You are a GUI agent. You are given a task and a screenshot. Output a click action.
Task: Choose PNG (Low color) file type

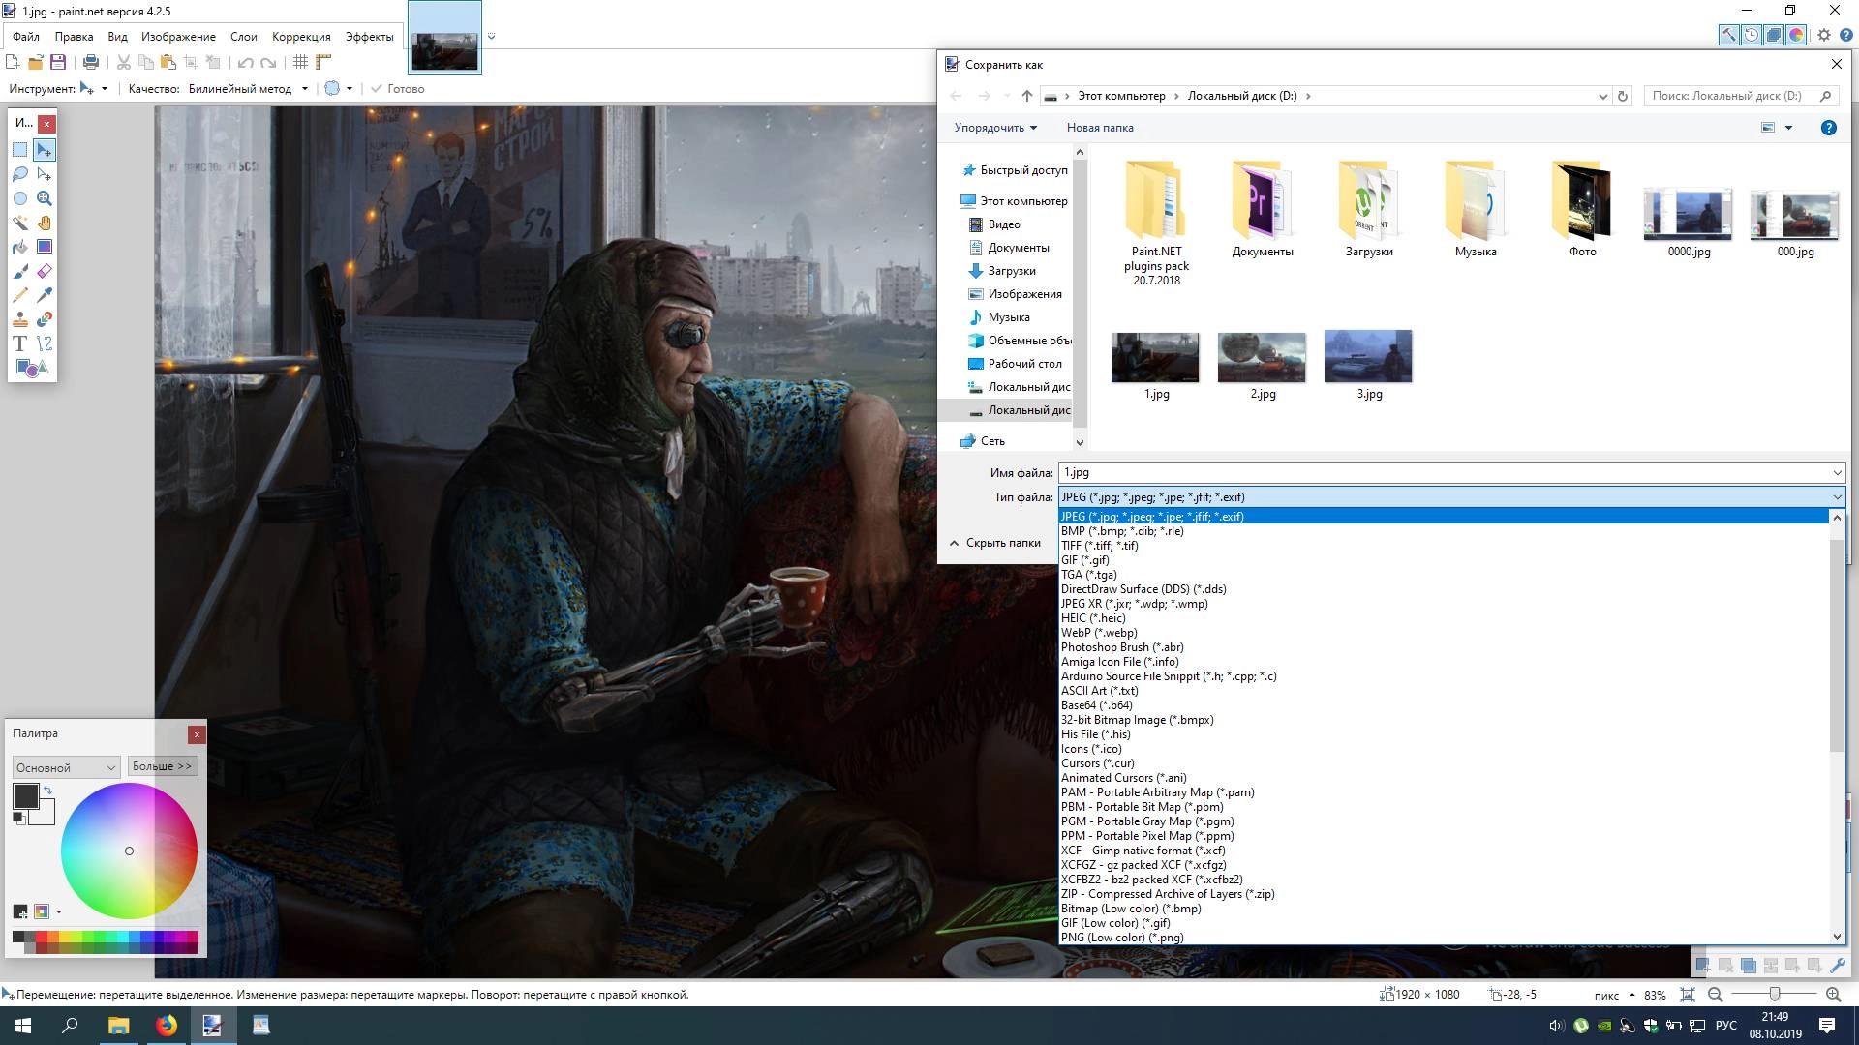pos(1444,938)
